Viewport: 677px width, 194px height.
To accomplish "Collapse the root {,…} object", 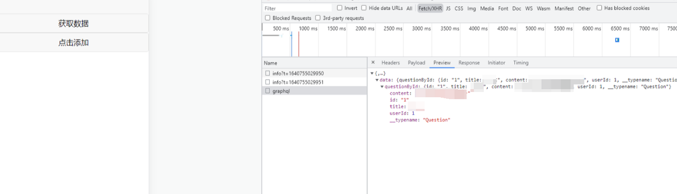I will pyautogui.click(x=372, y=73).
